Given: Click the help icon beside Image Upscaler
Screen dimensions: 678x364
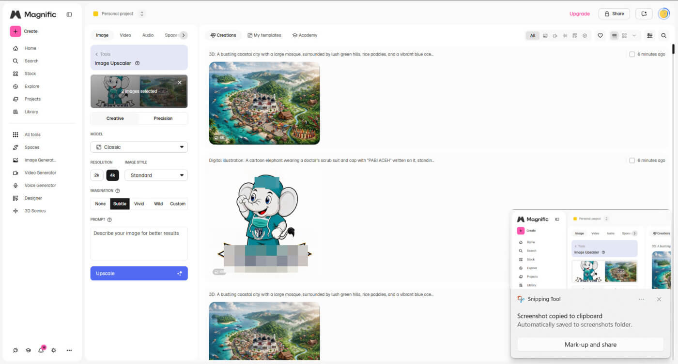Looking at the screenshot, I should pyautogui.click(x=138, y=63).
